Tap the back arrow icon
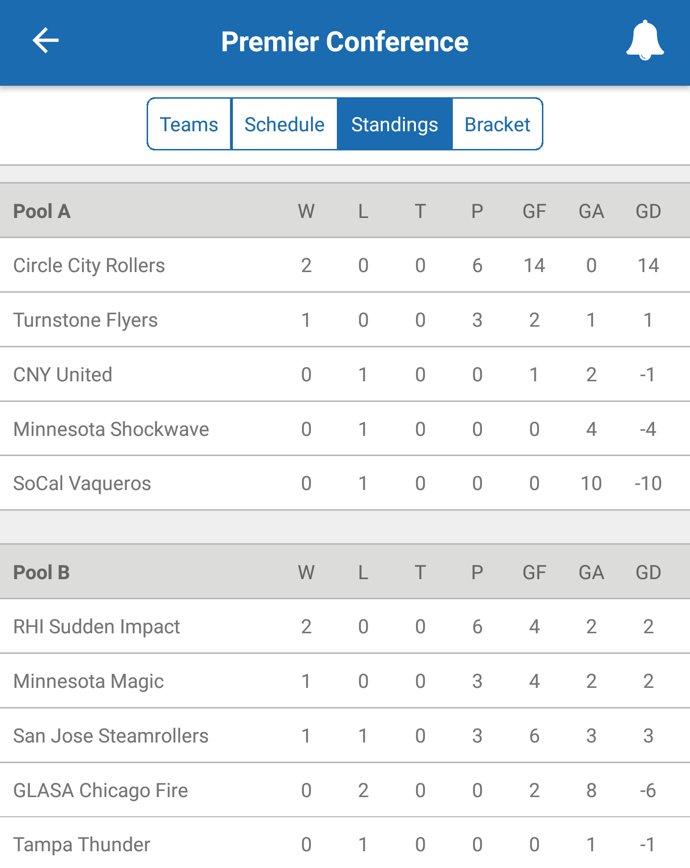 (x=46, y=41)
